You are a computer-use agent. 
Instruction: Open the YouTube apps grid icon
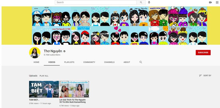[217, 2]
